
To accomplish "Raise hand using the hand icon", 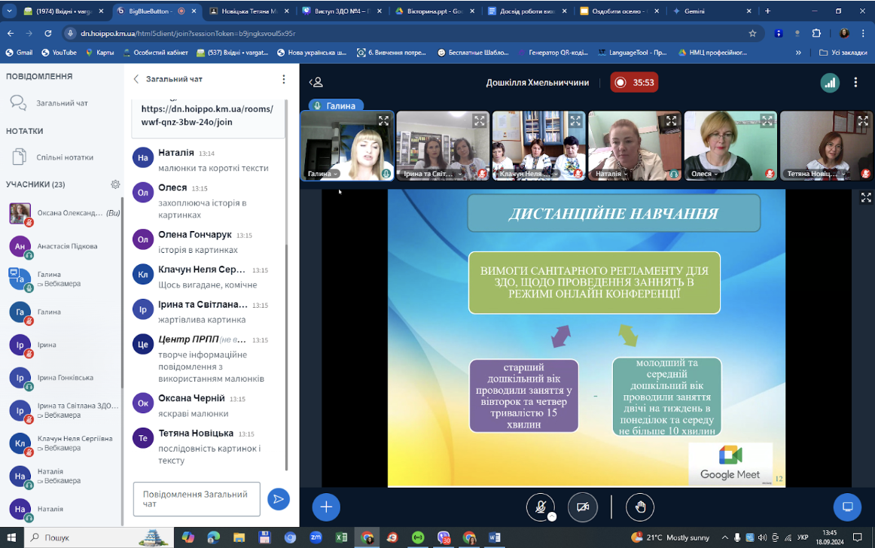I will click(x=639, y=507).
